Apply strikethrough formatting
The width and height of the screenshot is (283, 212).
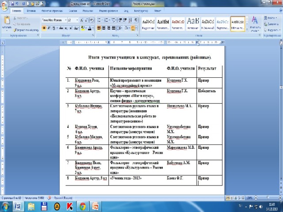pos(61,28)
